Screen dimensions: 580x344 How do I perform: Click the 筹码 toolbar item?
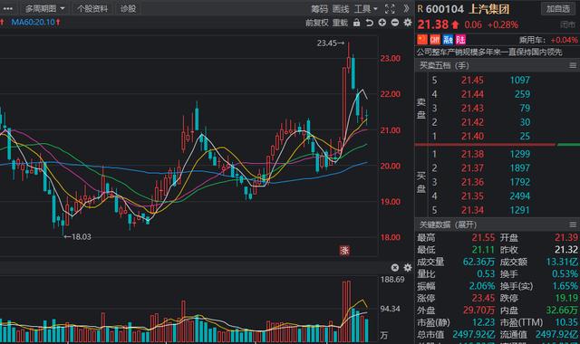tap(319, 9)
